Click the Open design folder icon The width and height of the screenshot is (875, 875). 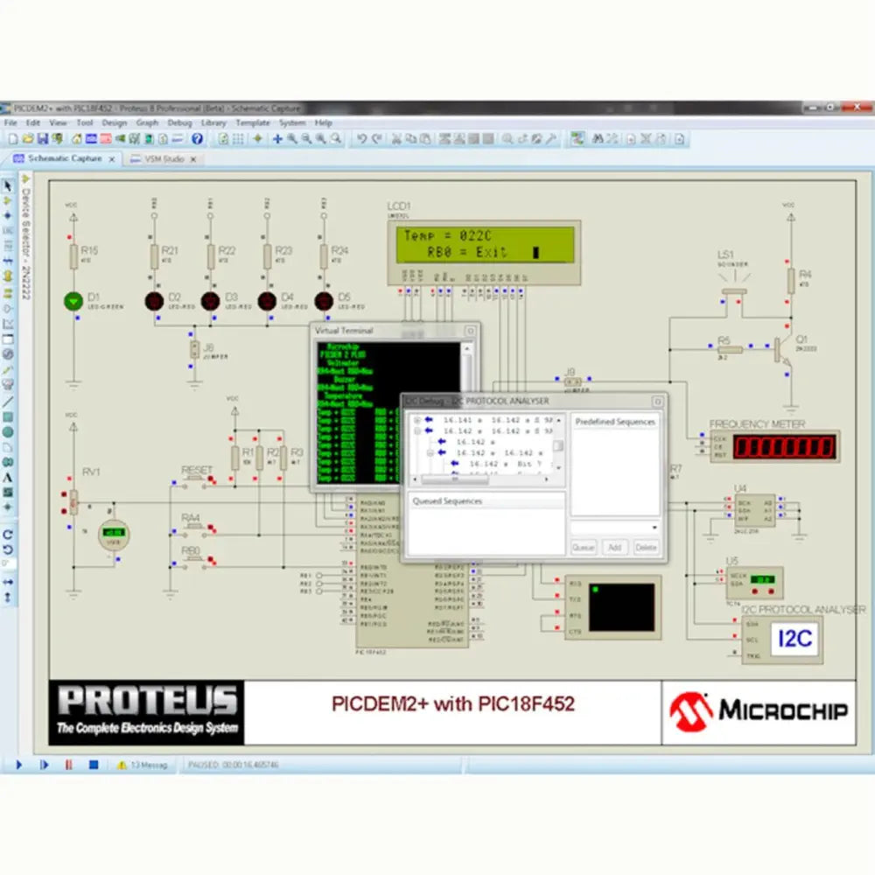pos(28,139)
